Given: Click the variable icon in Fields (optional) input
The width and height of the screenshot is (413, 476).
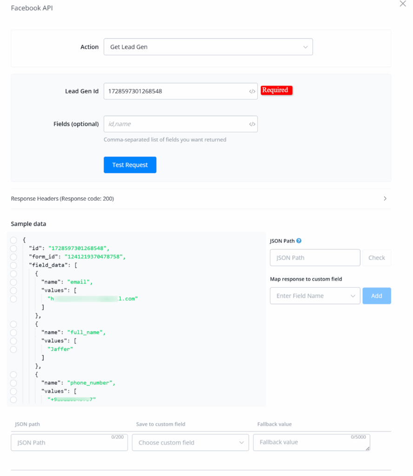Looking at the screenshot, I should [x=252, y=124].
